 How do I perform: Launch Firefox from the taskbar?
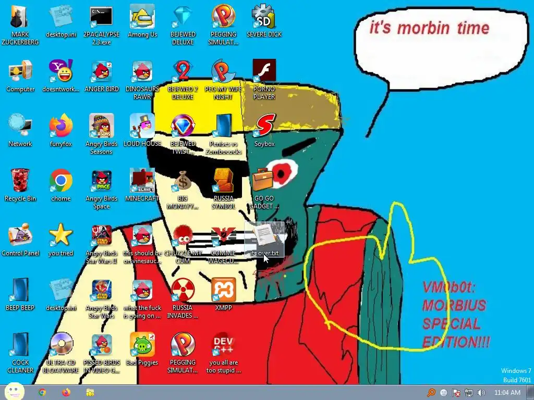(x=66, y=393)
